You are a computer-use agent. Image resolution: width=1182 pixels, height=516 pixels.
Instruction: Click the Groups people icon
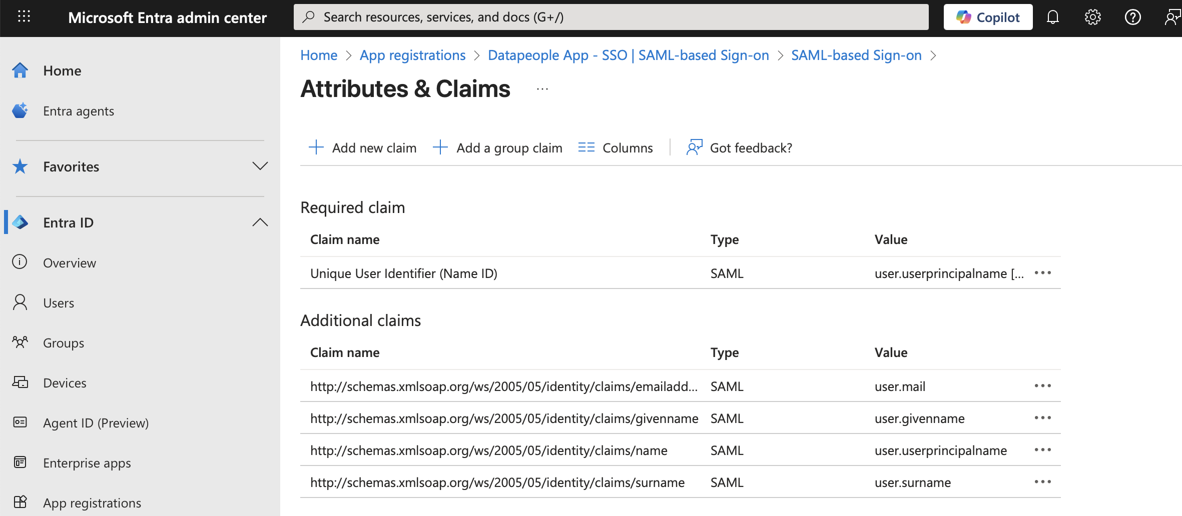point(20,342)
